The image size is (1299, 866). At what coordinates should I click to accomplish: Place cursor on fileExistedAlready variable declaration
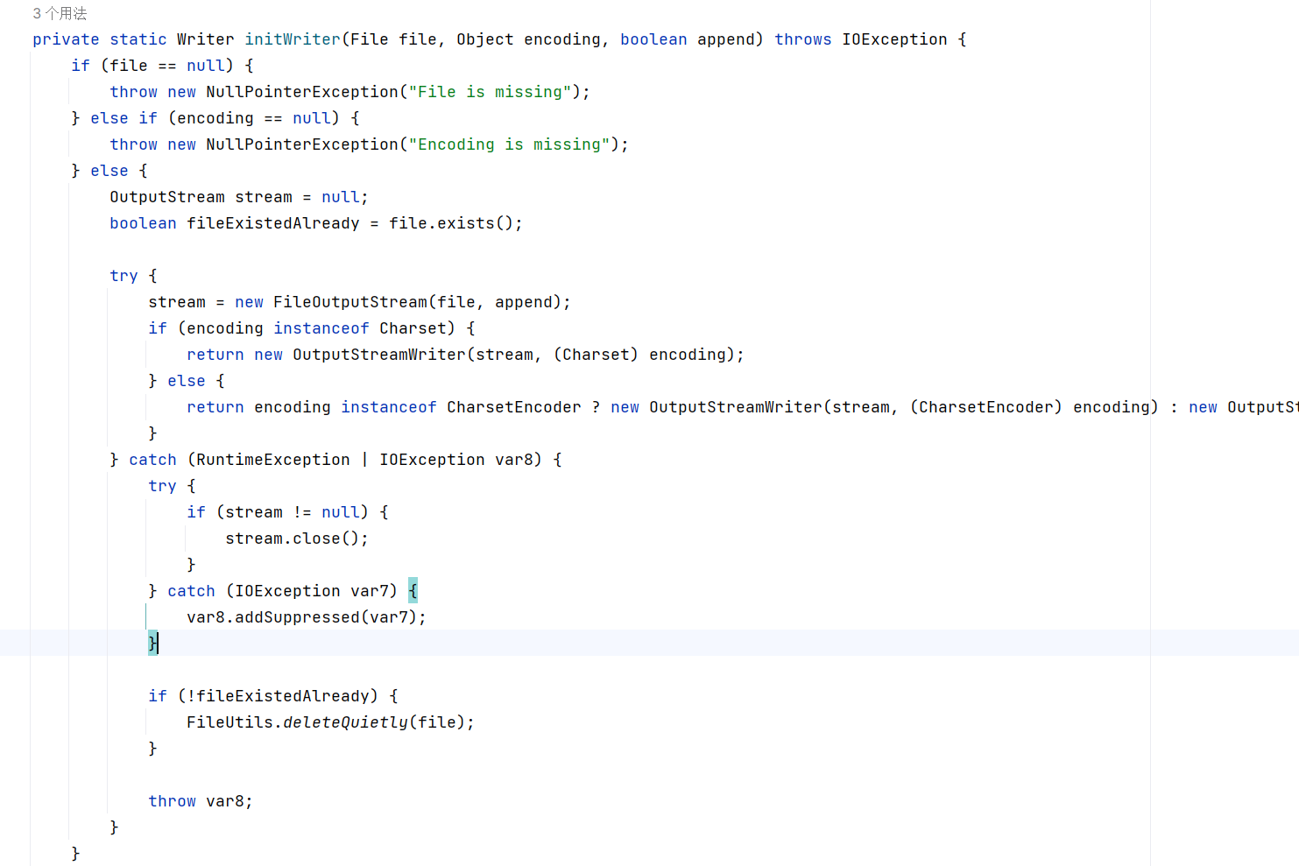(272, 223)
